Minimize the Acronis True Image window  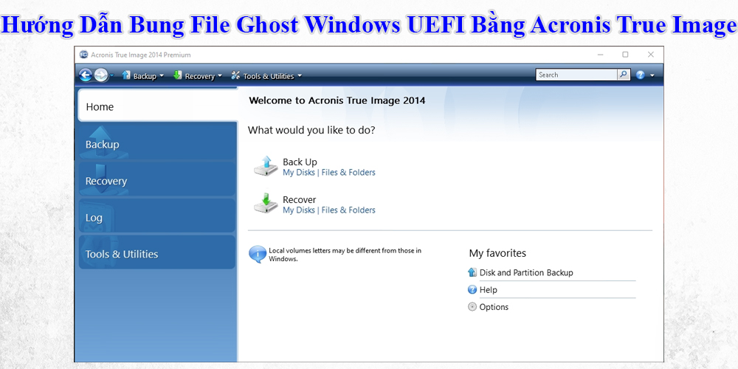tap(601, 55)
